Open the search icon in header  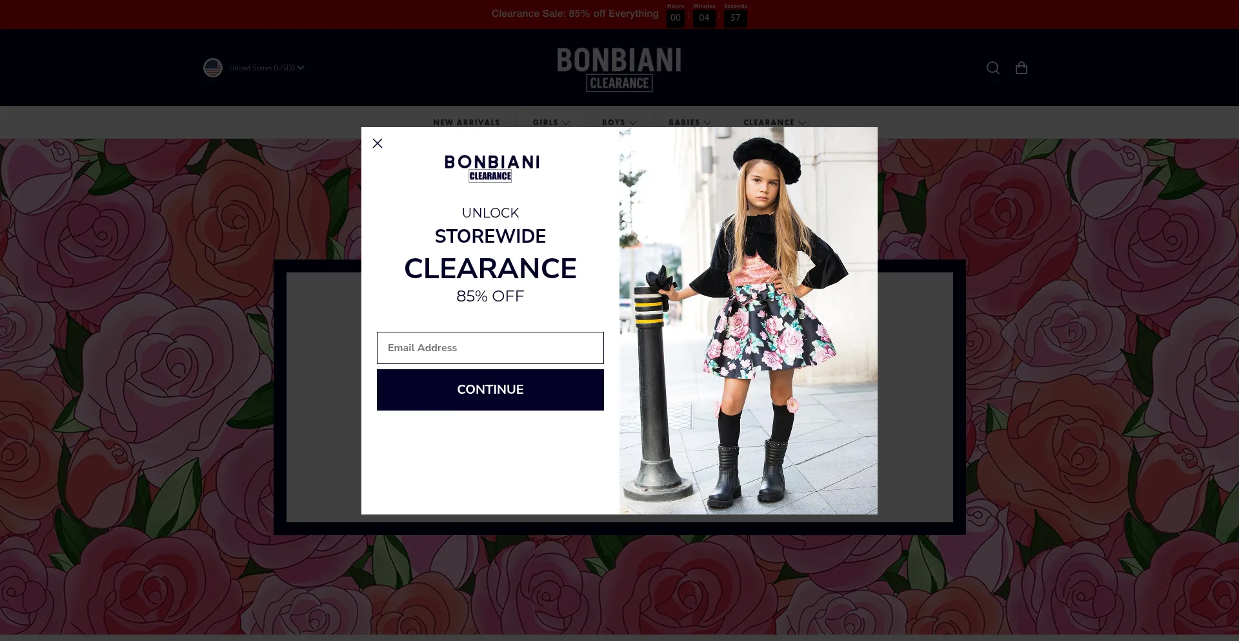pos(993,68)
